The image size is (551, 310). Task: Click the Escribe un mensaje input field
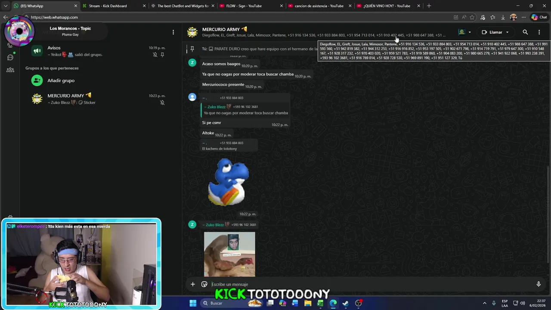pos(370,284)
